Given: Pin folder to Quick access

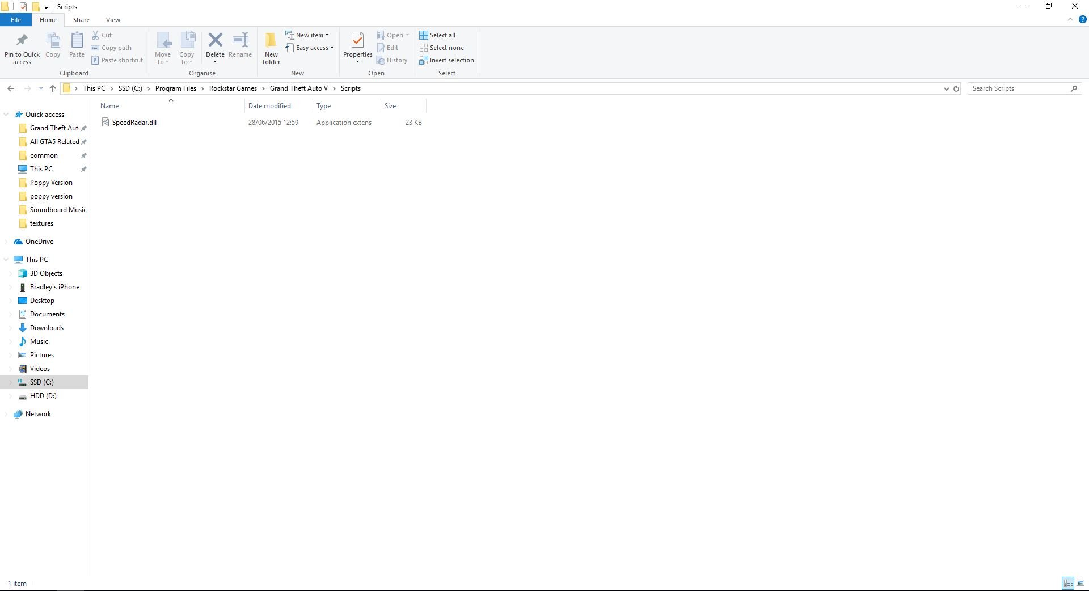Looking at the screenshot, I should [x=22, y=48].
